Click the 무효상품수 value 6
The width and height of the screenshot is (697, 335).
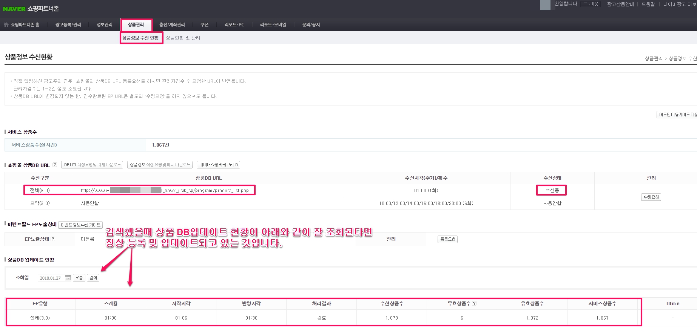462,318
